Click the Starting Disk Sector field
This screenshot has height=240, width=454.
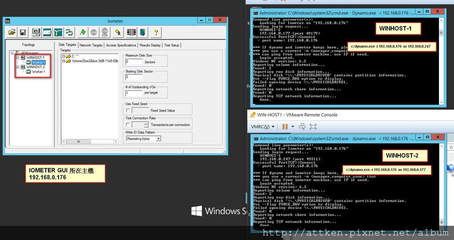click(x=133, y=77)
